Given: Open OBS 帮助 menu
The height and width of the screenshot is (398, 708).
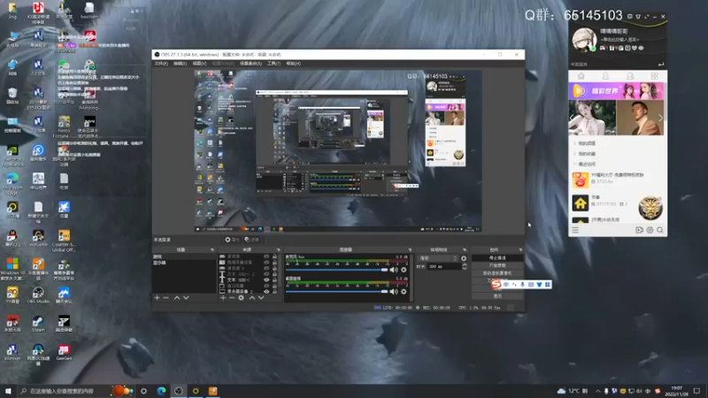Looking at the screenshot, I should (294, 64).
